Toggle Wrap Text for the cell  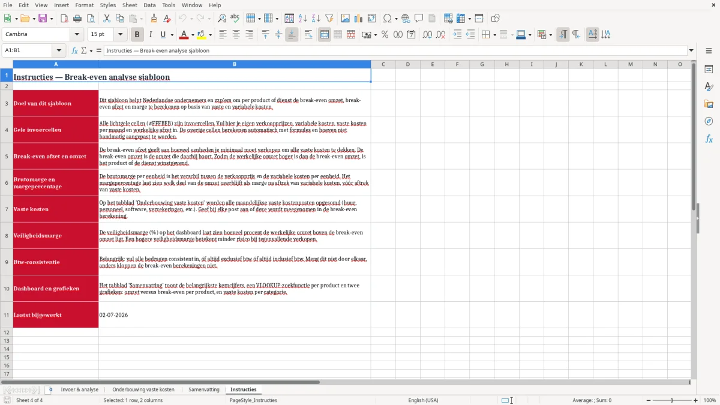coord(308,35)
